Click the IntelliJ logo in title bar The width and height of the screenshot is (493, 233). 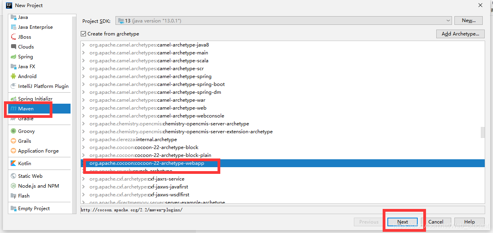click(x=9, y=6)
